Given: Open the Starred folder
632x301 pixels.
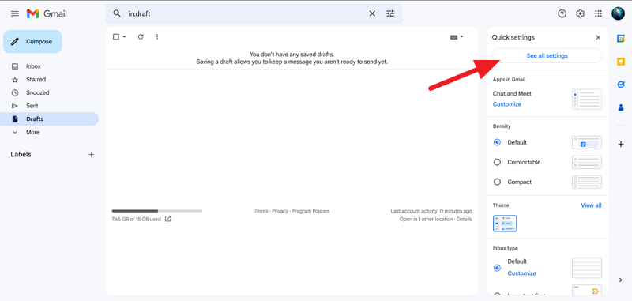Looking at the screenshot, I should click(x=36, y=79).
